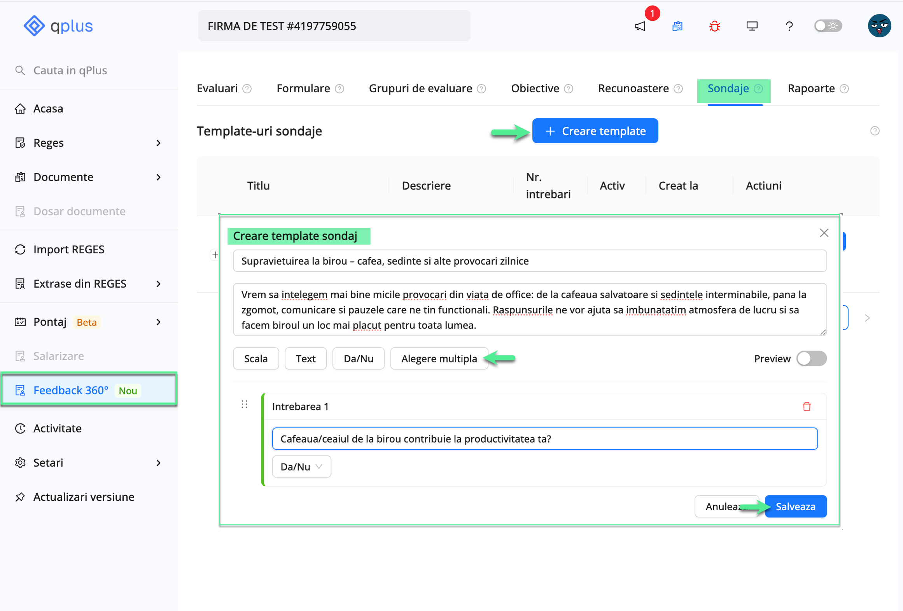Delete Intrebarea 1 with trash icon
The width and height of the screenshot is (903, 611).
coord(807,407)
